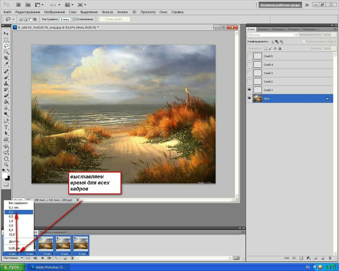
Task: Select the Paint Bucket tool
Action: [x=6, y=102]
